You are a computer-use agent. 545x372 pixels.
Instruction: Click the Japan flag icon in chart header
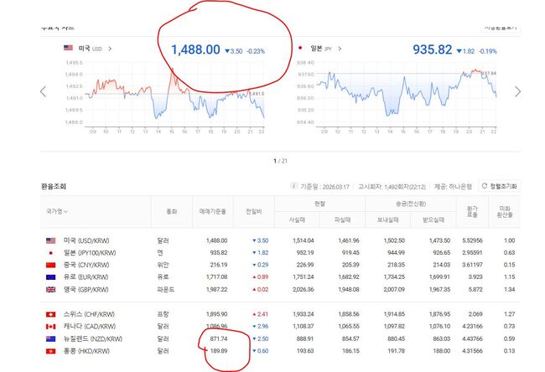click(298, 49)
